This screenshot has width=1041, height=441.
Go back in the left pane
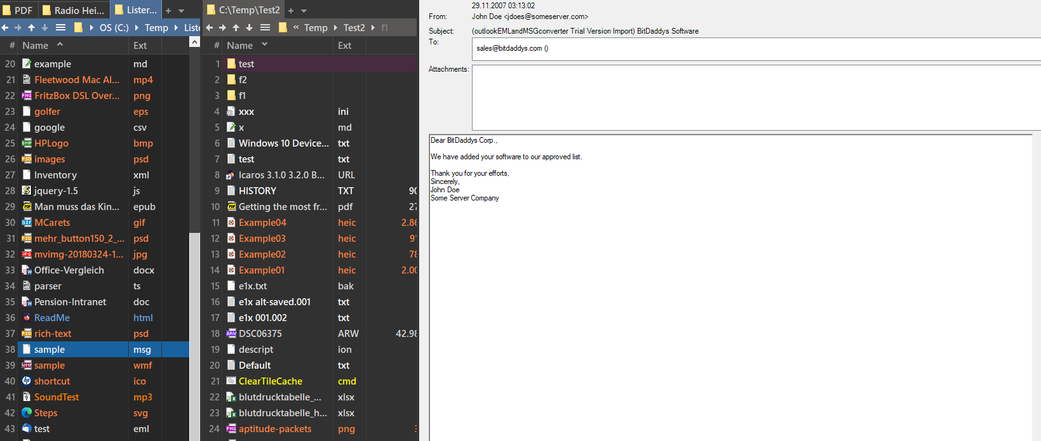(5, 28)
